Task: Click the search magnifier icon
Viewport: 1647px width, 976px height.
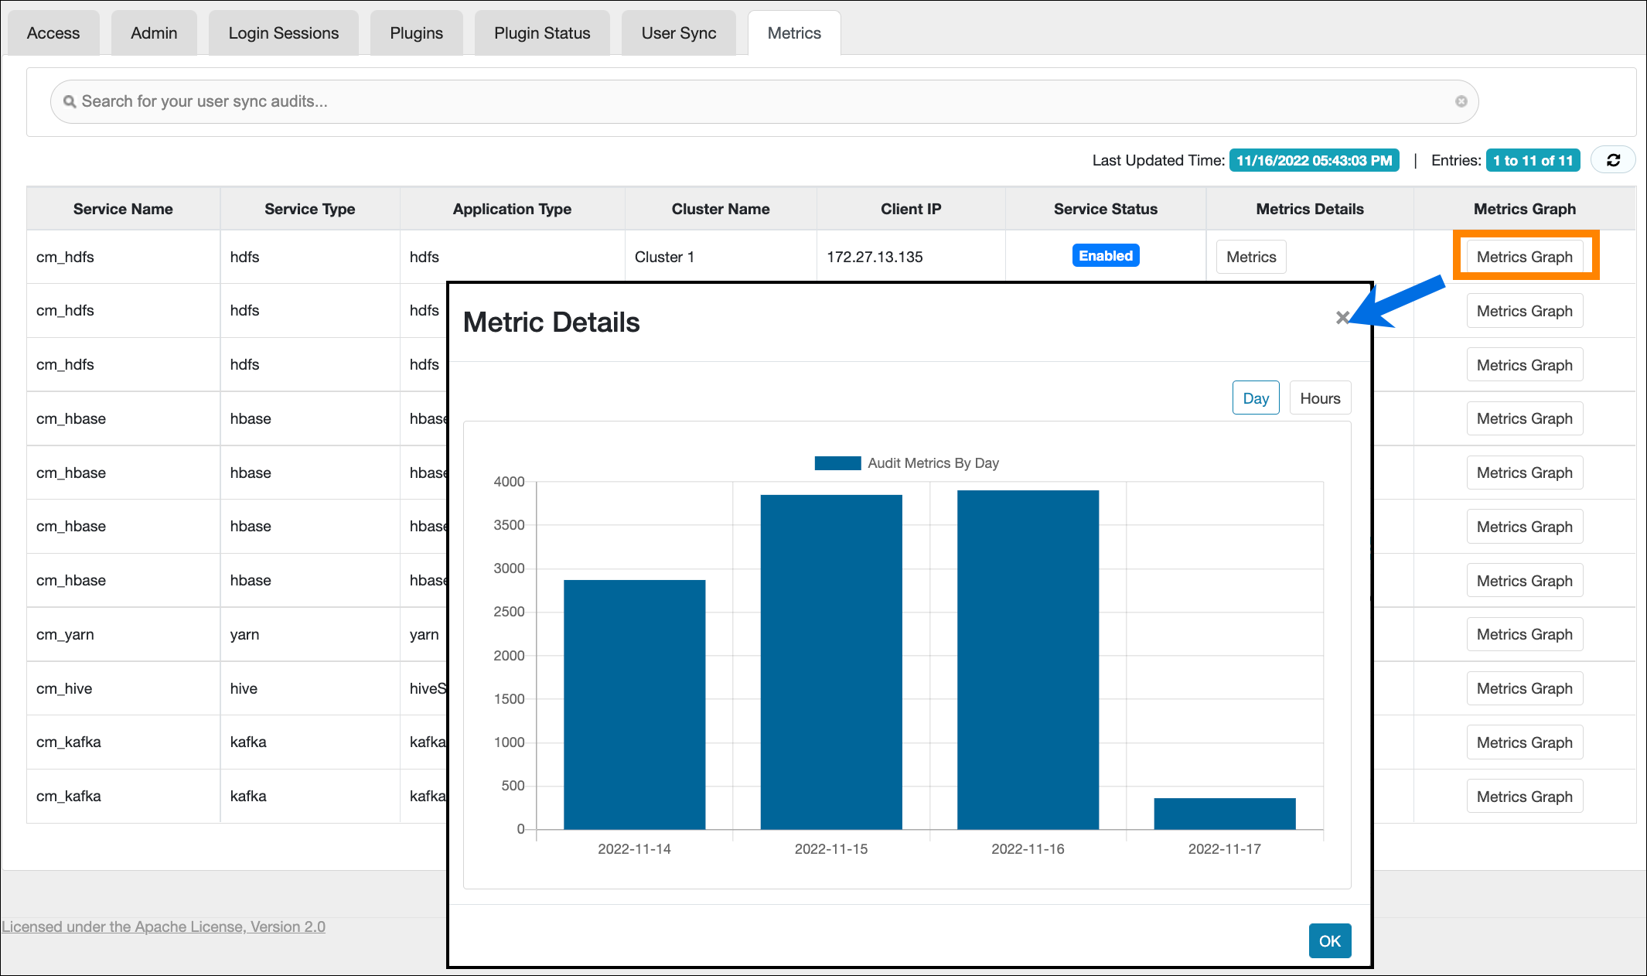Action: tap(70, 101)
